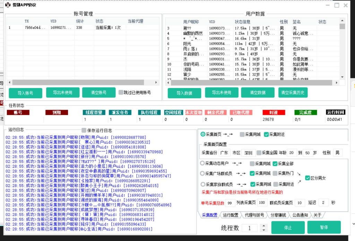Select the 采集家族群成员 radio button

point(202,184)
